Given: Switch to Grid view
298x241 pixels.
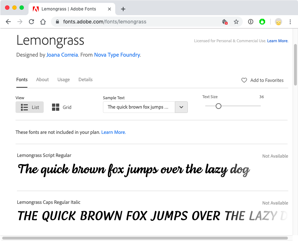Looking at the screenshot, I should (x=61, y=107).
